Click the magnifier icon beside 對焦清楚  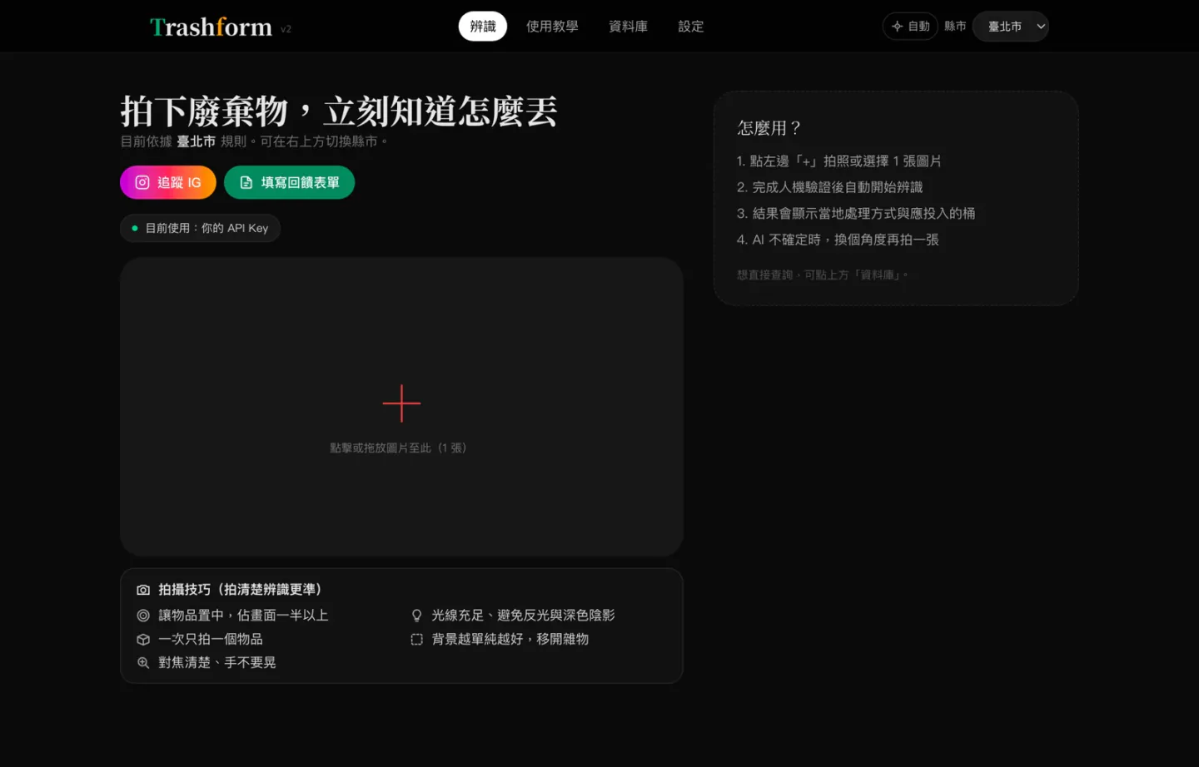pos(143,663)
